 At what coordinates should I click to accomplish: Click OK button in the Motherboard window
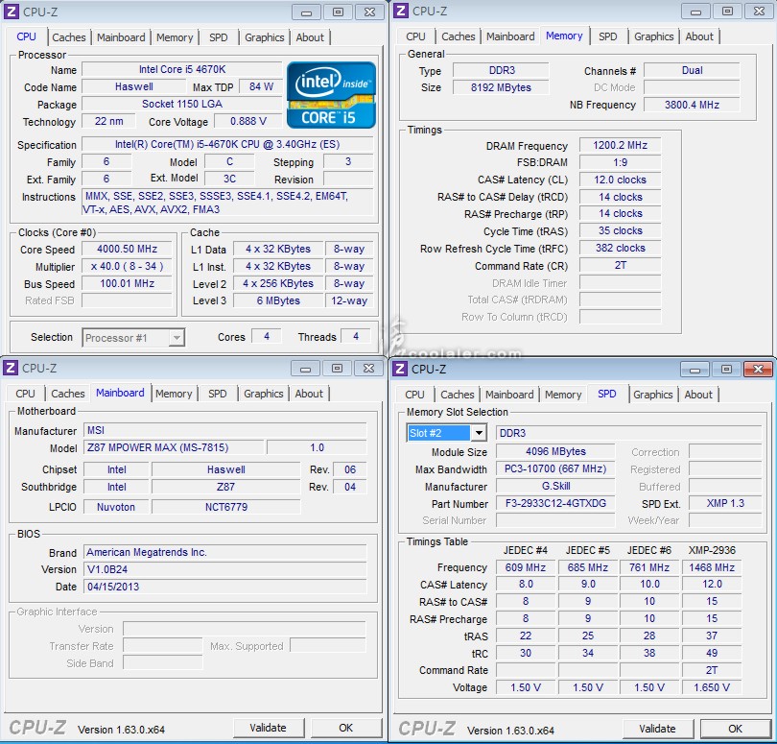pos(346,728)
